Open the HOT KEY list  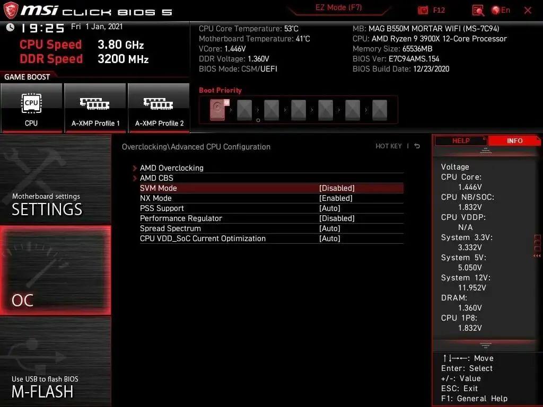coord(389,146)
